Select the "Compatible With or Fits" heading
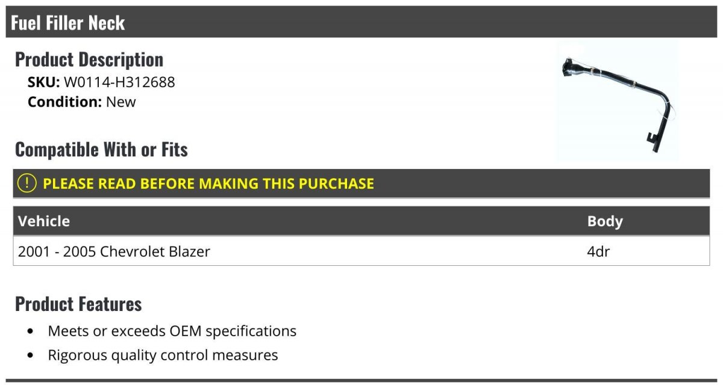Viewport: 723px width, 388px height. pos(101,150)
